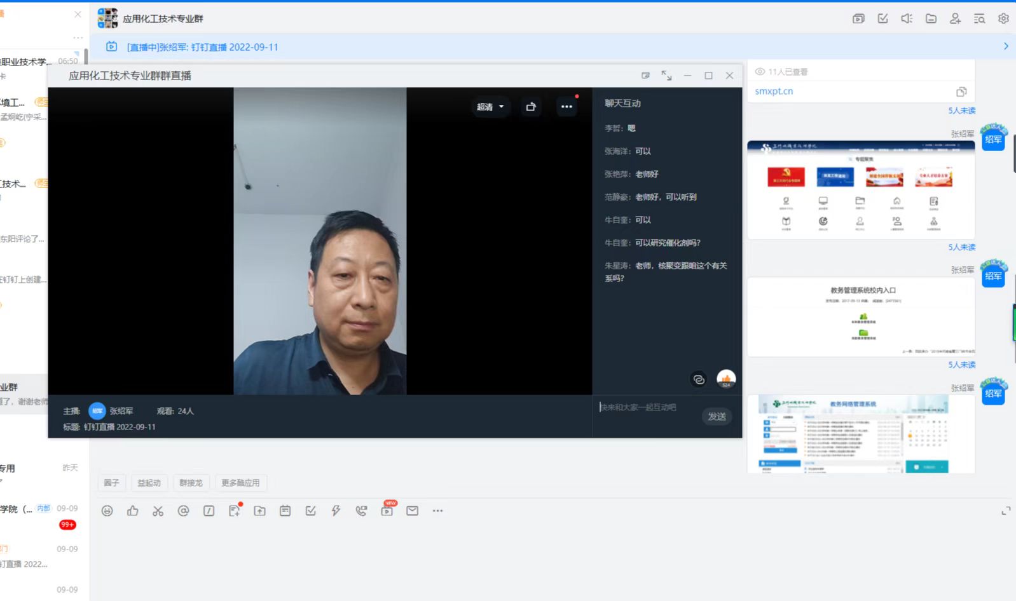The height and width of the screenshot is (601, 1016).
Task: View 5人未读 under smxpt.cn message
Action: coord(961,111)
